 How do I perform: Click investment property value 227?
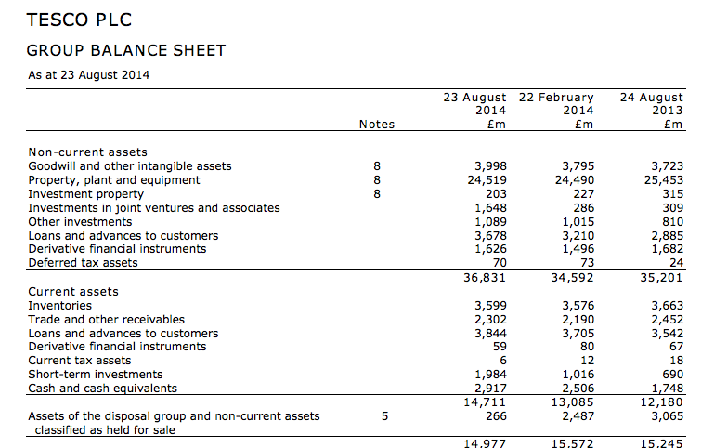coord(584,194)
